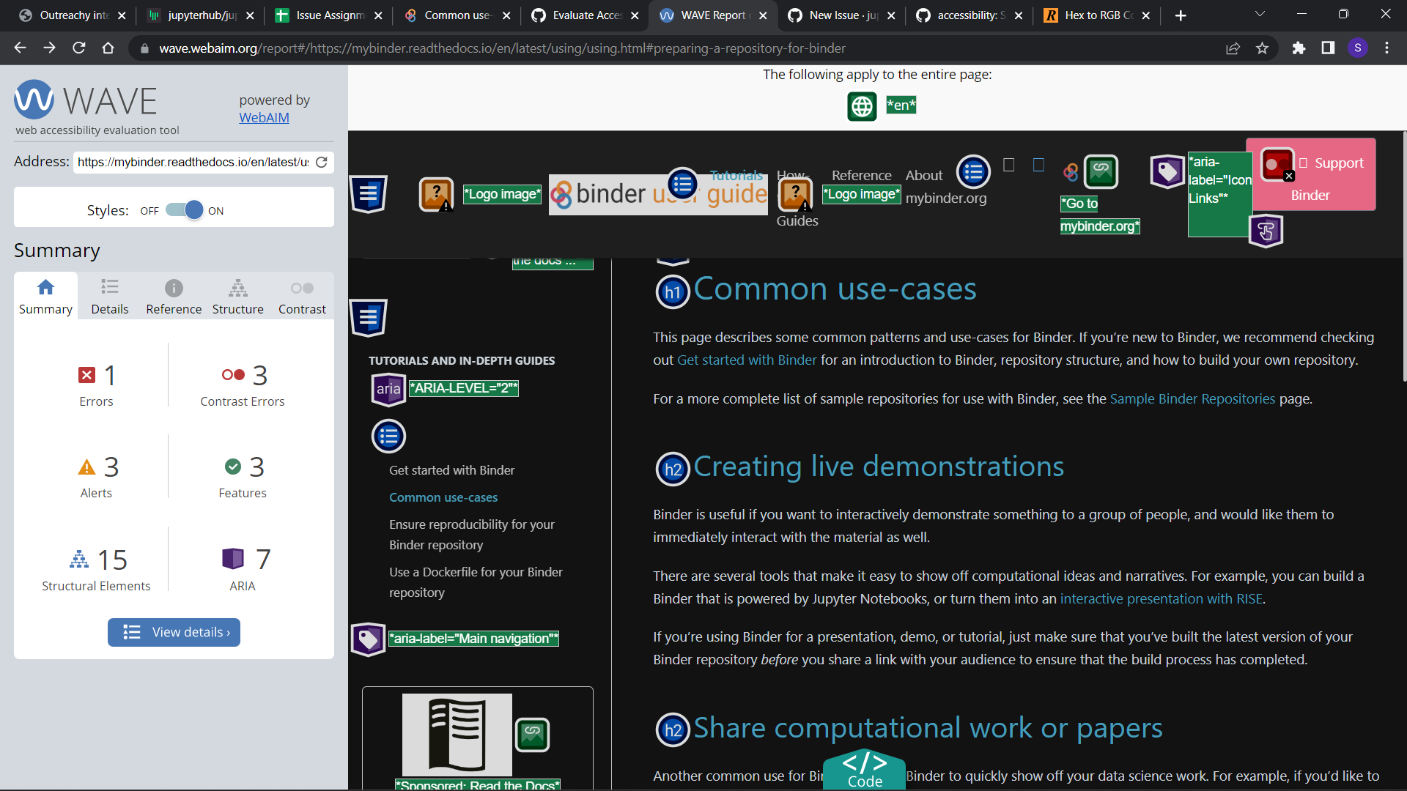Click the green link icon above Go to mybinder.org
The image size is (1407, 791).
pyautogui.click(x=1101, y=172)
